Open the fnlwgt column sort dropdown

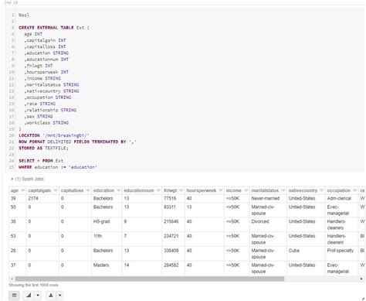point(181,190)
